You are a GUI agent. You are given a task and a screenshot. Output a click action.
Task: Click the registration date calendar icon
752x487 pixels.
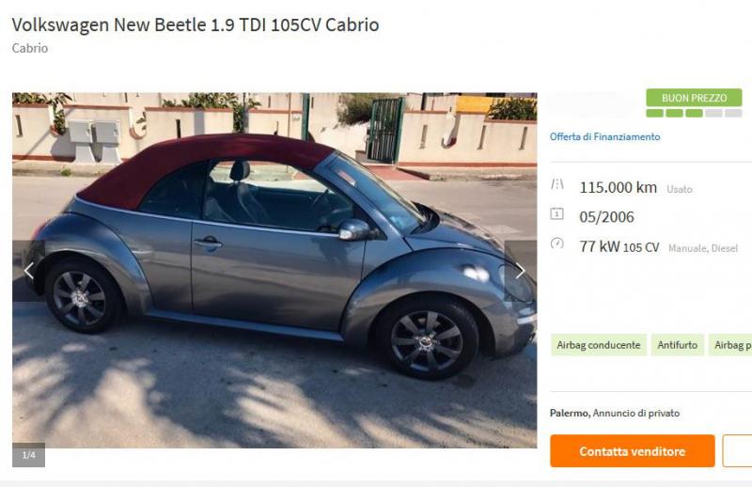pos(556,213)
